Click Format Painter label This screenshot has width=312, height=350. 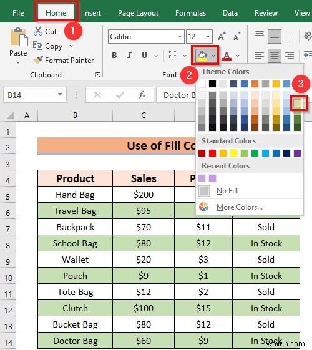point(69,61)
